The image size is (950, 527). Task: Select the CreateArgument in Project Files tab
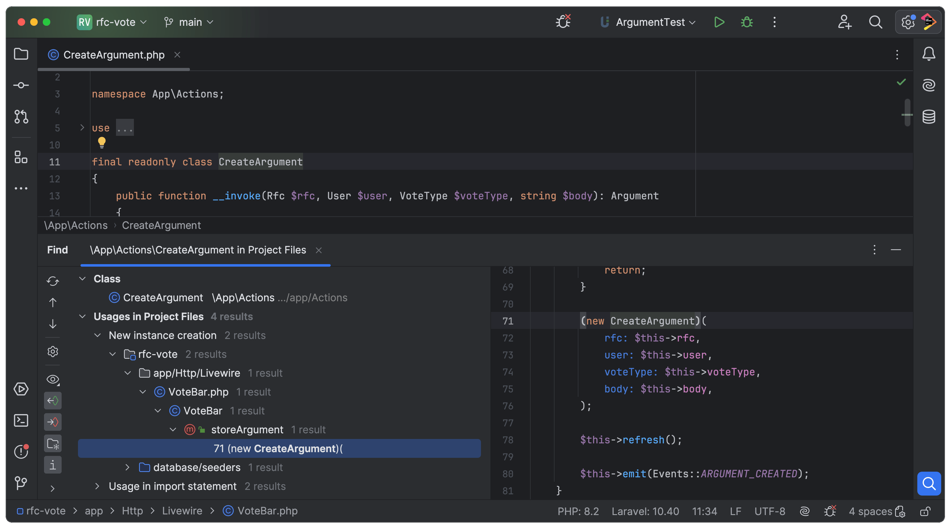(x=198, y=250)
